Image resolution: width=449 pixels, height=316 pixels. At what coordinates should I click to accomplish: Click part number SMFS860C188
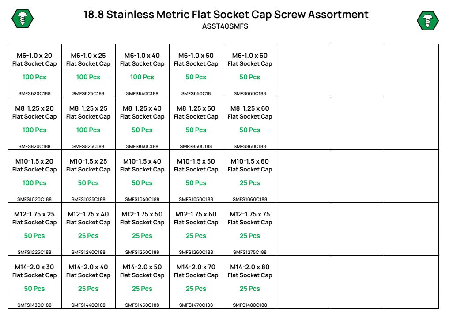(x=250, y=146)
